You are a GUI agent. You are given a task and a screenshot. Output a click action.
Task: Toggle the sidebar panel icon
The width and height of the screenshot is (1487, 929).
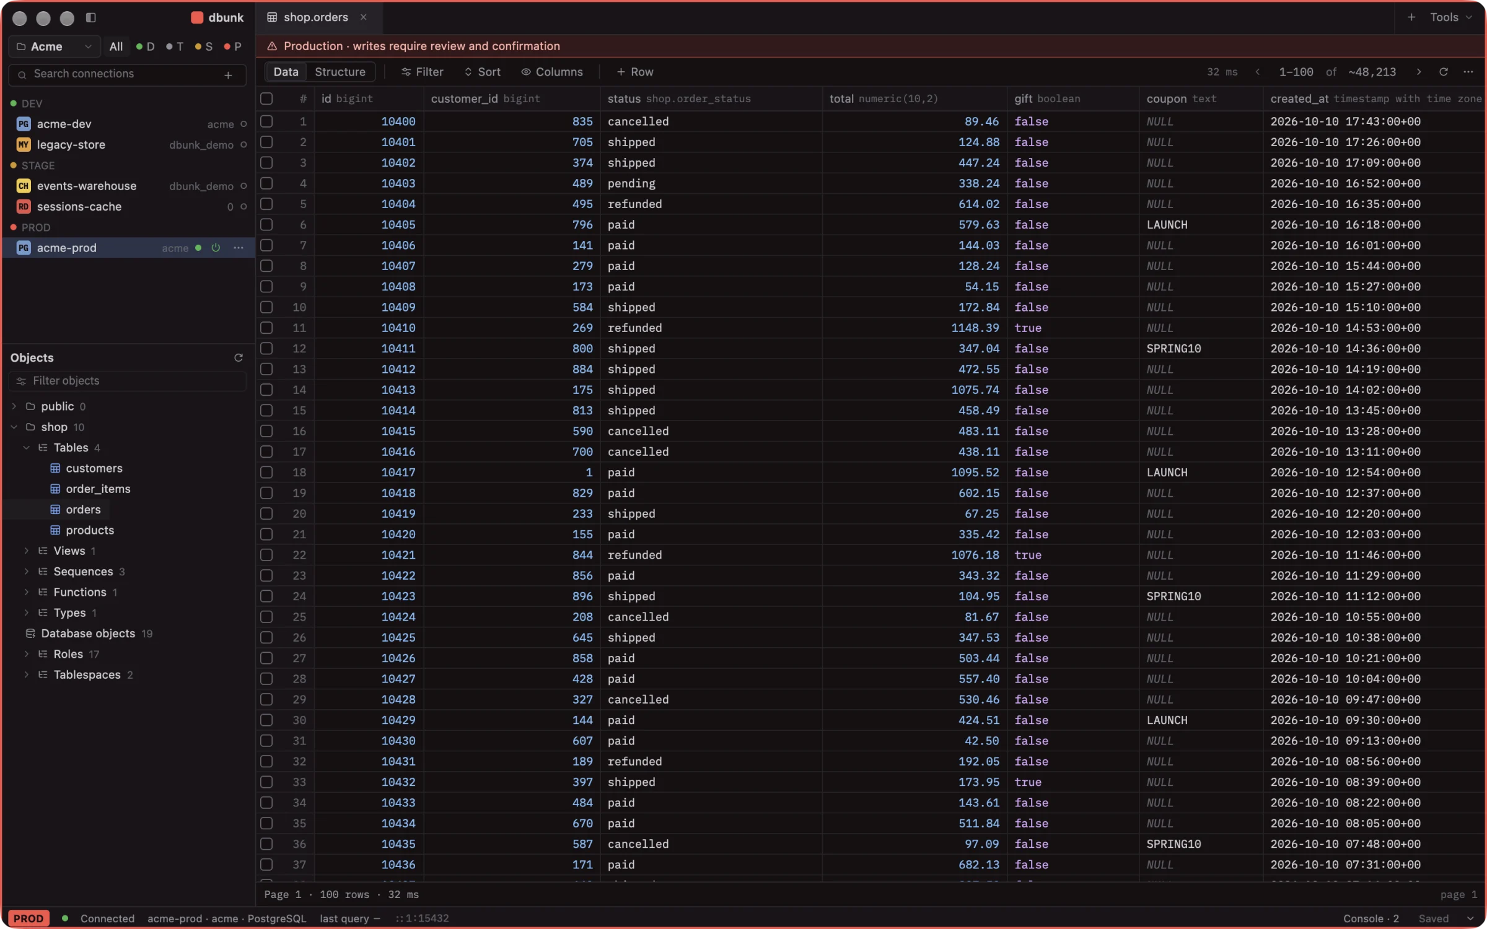90,17
